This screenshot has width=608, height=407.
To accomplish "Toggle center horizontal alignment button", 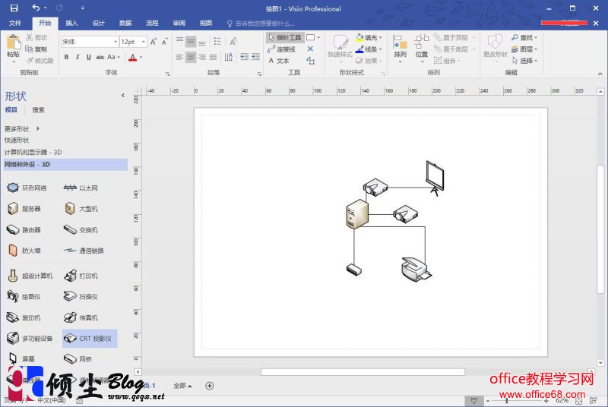I will [x=191, y=57].
